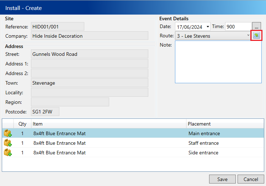Image resolution: width=266 pixels, height=186 pixels.
Task: Click the box icon on Staff entrance row
Action: [7, 143]
